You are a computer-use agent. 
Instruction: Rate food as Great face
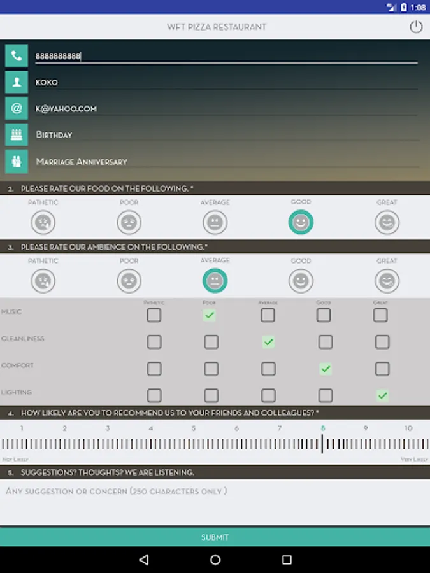(387, 222)
